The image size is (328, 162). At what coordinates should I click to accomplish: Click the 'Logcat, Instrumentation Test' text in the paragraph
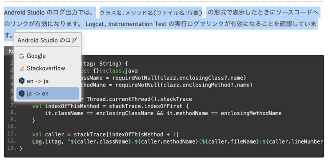tap(126, 24)
